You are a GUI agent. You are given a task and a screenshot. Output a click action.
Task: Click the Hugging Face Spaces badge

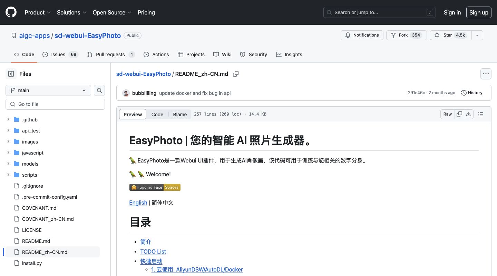tap(155, 187)
